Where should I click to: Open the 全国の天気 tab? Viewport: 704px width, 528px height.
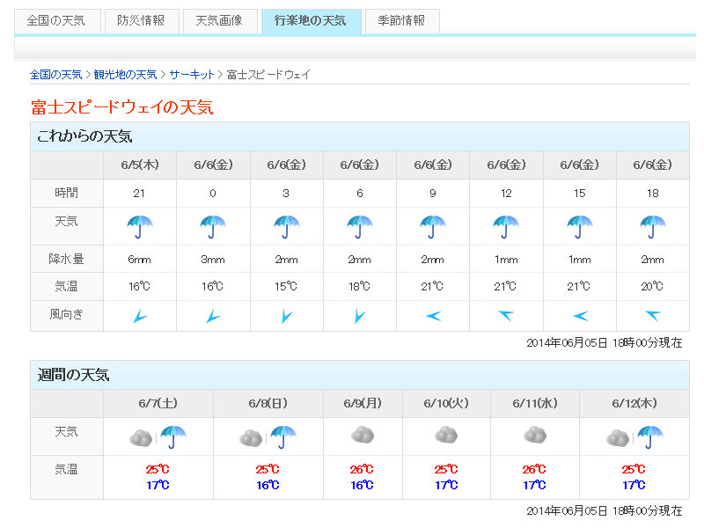56,21
